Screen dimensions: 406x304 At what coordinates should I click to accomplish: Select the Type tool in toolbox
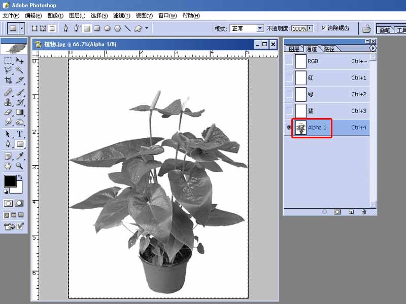point(20,134)
